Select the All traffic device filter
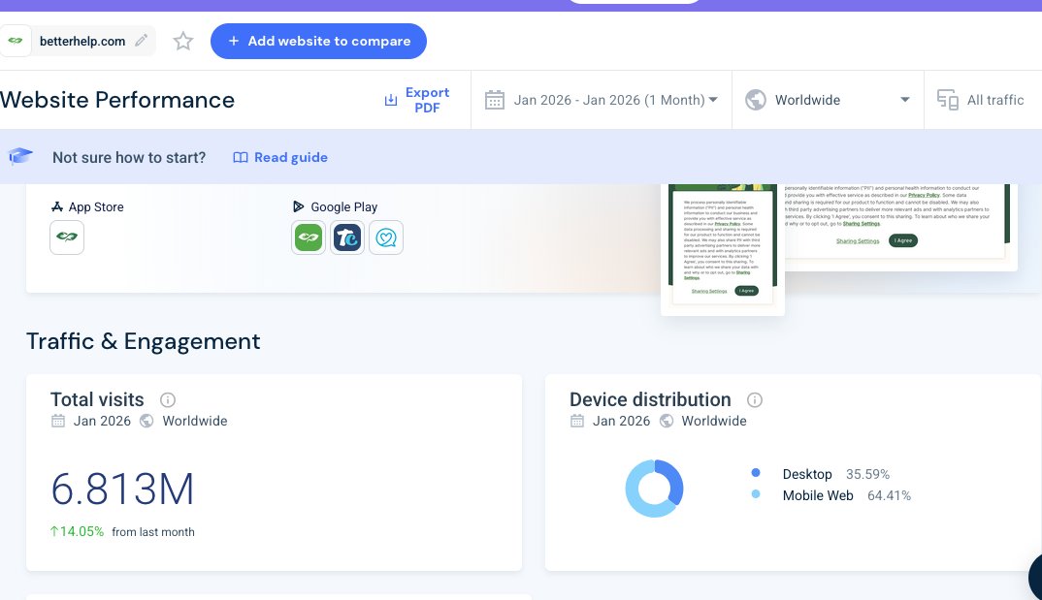This screenshot has width=1042, height=600. [981, 100]
